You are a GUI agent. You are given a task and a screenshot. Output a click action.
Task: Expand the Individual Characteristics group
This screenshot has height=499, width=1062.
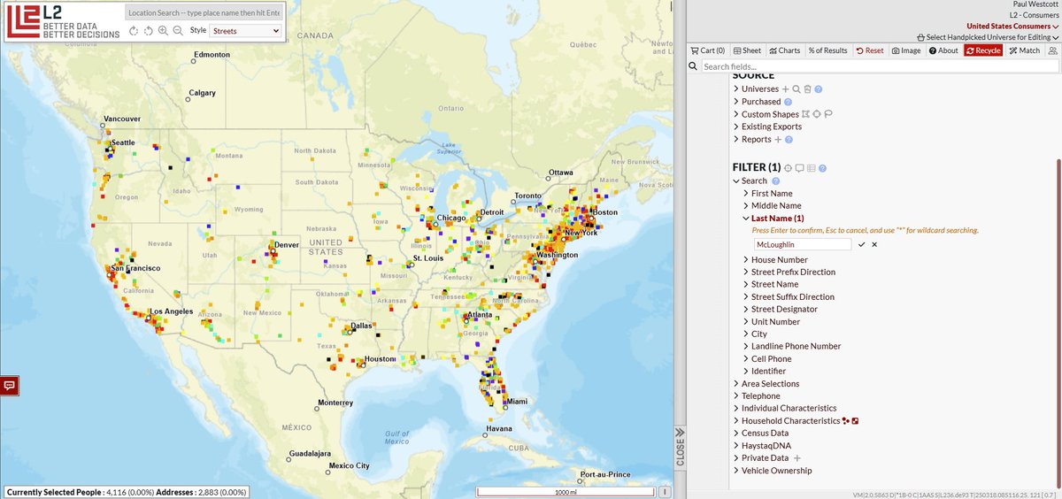click(x=736, y=409)
